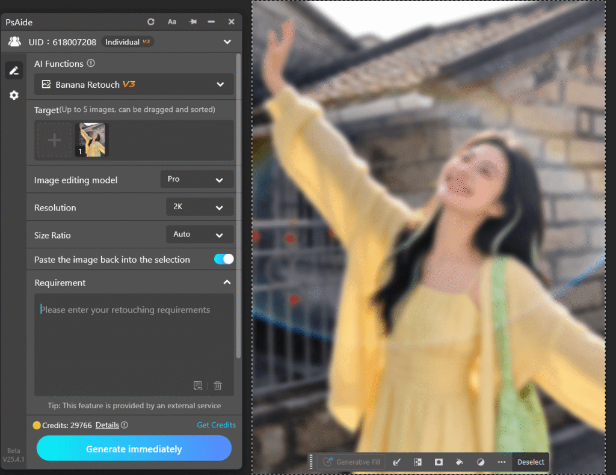Change Resolution from 2K
Viewport: 616px width, 475px height.
pos(199,206)
